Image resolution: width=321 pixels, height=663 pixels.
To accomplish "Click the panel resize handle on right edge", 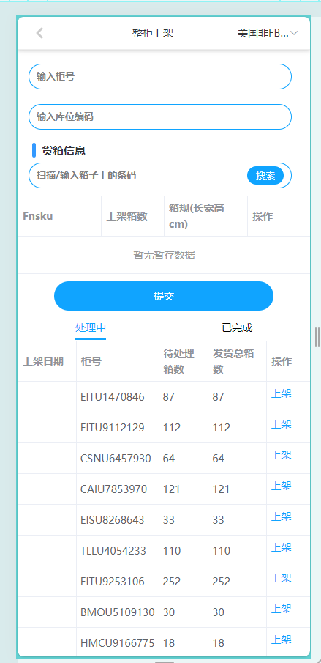I will pyautogui.click(x=317, y=337).
